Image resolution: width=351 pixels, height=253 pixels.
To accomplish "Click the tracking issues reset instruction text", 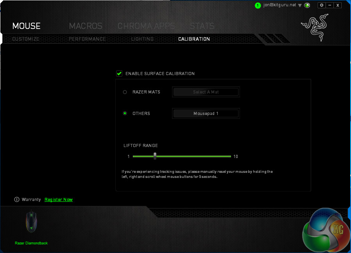I will [197, 174].
